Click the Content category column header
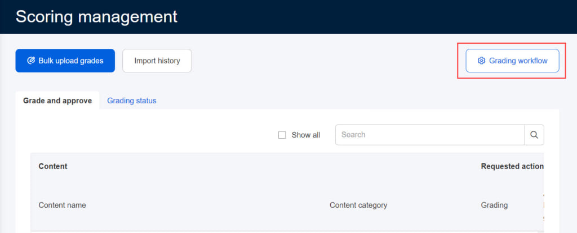Viewport: 577px width, 233px height. (358, 205)
